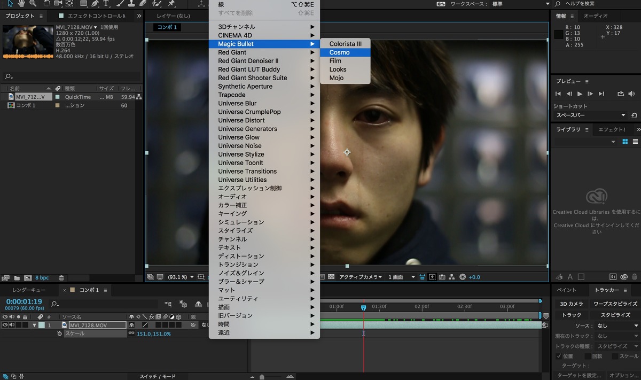Select the Zoom magnifier tool

tap(33, 3)
